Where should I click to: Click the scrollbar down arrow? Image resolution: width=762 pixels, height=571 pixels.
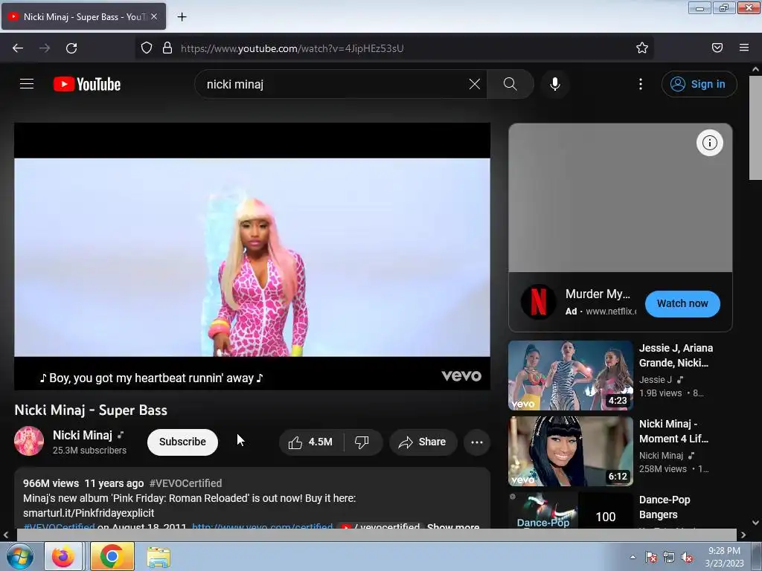[755, 523]
